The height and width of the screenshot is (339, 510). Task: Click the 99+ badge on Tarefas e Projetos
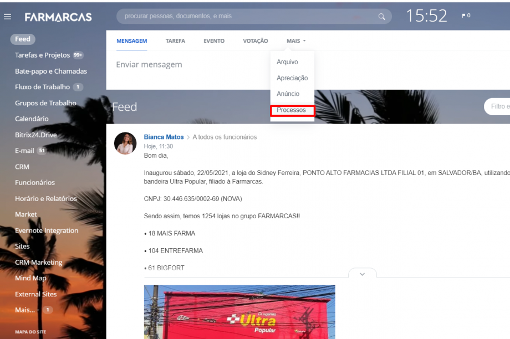click(x=78, y=55)
